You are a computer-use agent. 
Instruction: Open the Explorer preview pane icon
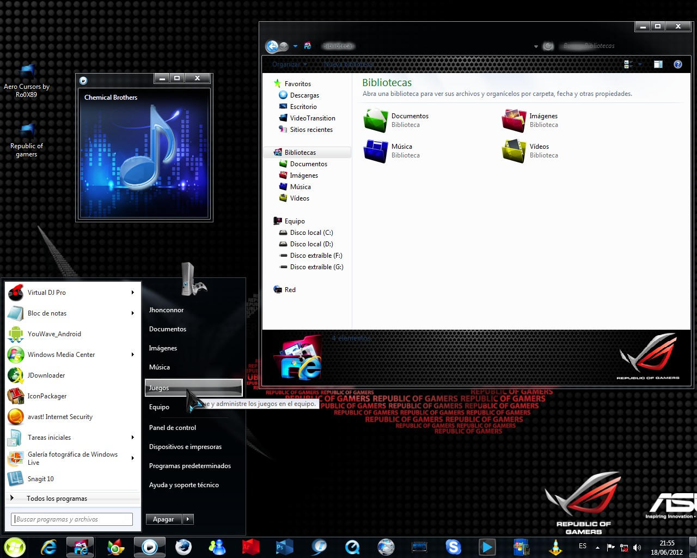[658, 64]
